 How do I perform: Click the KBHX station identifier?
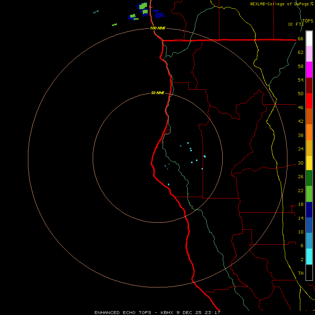(168, 313)
